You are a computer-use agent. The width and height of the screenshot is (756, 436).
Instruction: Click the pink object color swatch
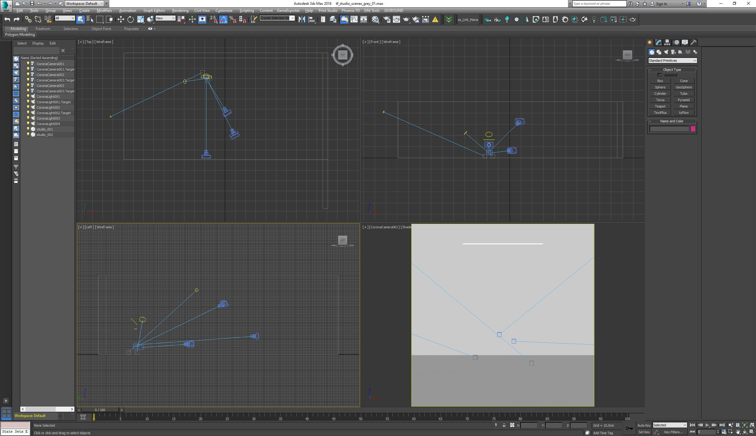[693, 129]
